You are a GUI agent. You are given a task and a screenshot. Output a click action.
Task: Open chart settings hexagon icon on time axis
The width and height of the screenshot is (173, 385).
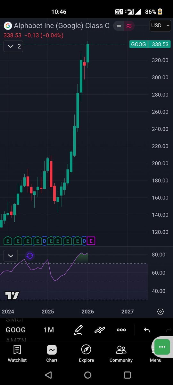(x=161, y=312)
